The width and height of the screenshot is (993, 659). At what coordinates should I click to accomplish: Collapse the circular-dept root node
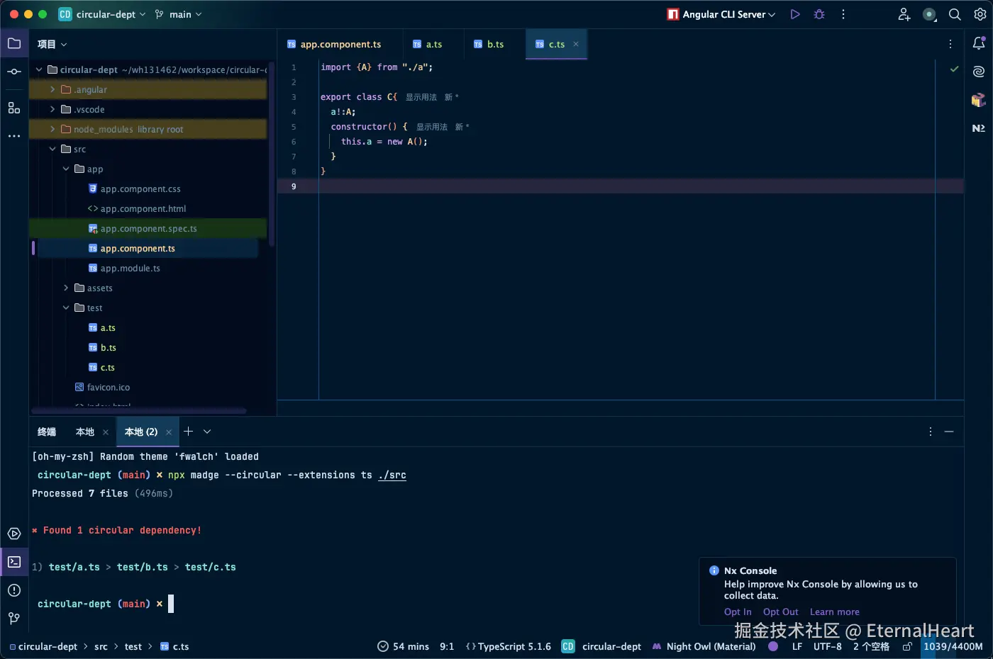coord(39,70)
